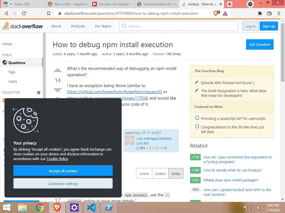The height and width of the screenshot is (213, 285).
Task: Open PowerShell from the taskbar
Action: click(x=109, y=207)
